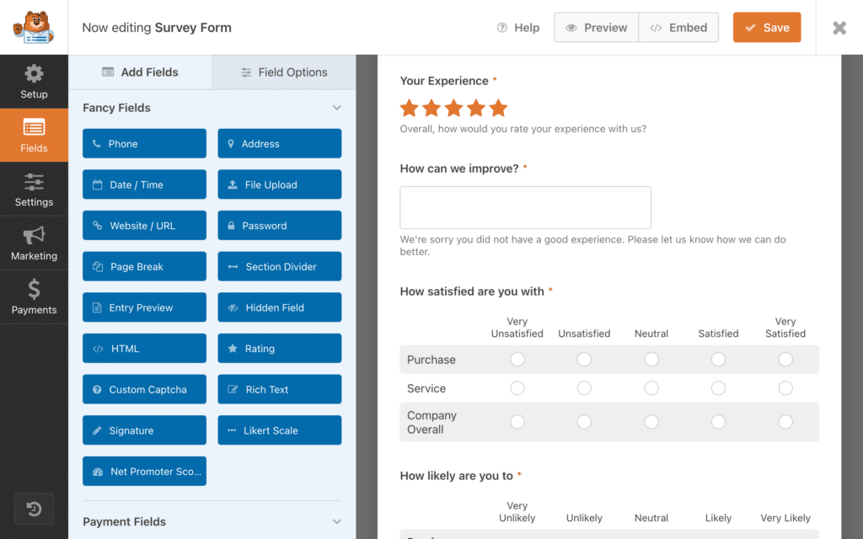Open form revisions via the bottom-left icon

[x=34, y=509]
